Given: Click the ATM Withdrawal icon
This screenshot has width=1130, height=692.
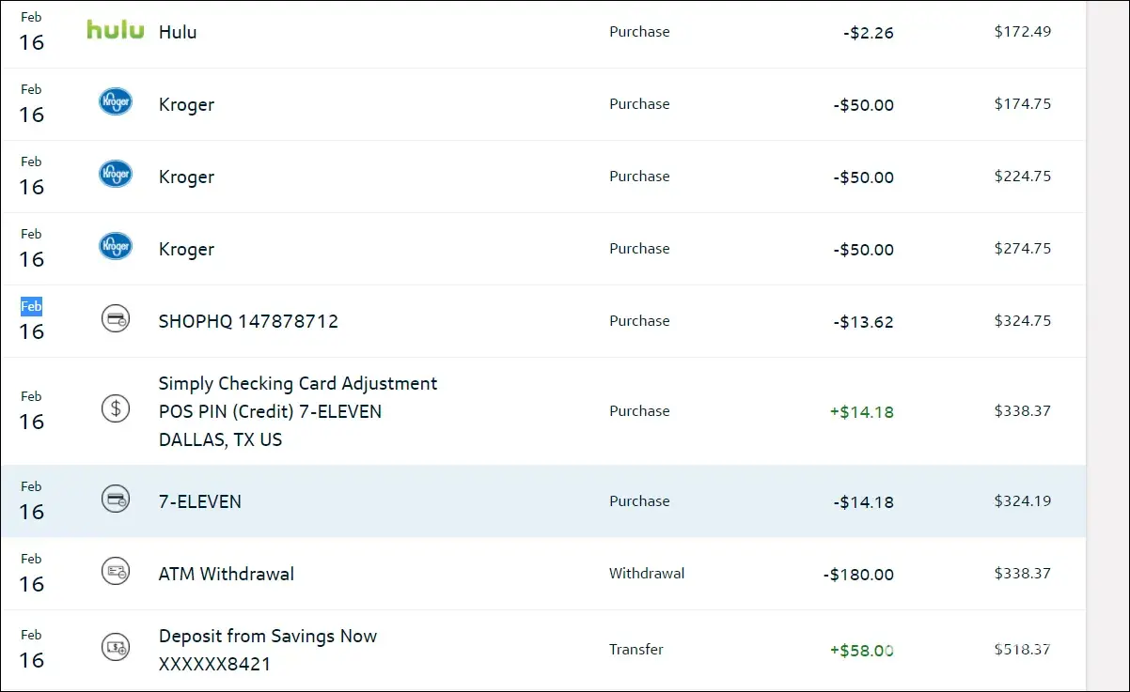Looking at the screenshot, I should (x=116, y=573).
